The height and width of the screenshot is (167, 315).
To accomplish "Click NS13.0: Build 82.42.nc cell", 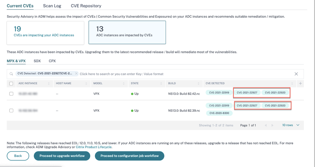I will tap(184, 94).
